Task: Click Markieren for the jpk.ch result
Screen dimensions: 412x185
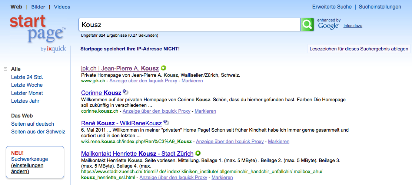Action: [192, 81]
